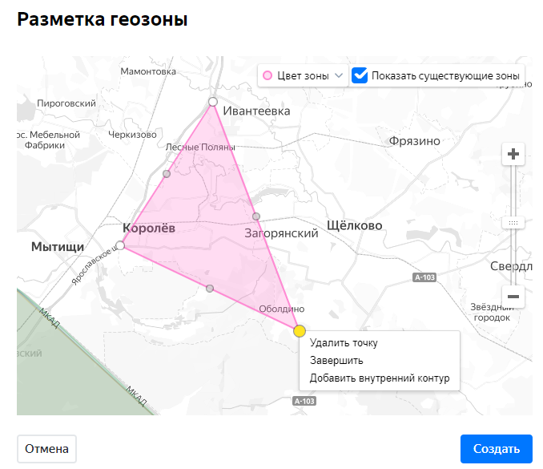543x469 pixels.
Task: Click the polygon vertex near Ивантеевка
Action: point(213,102)
